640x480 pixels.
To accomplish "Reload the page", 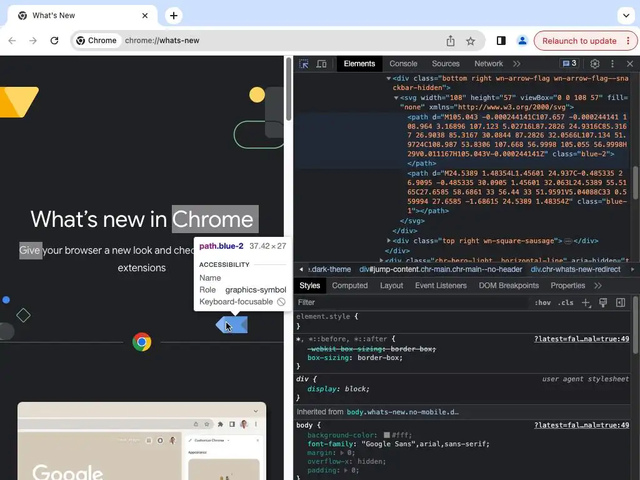I will 54,41.
